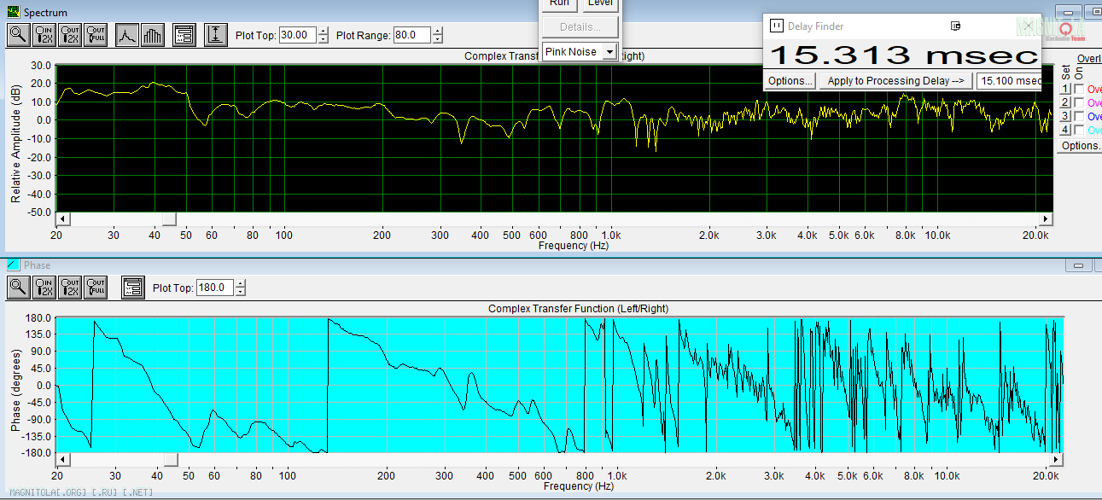Click the Relative Amplitude (dB) axis label

15,144
